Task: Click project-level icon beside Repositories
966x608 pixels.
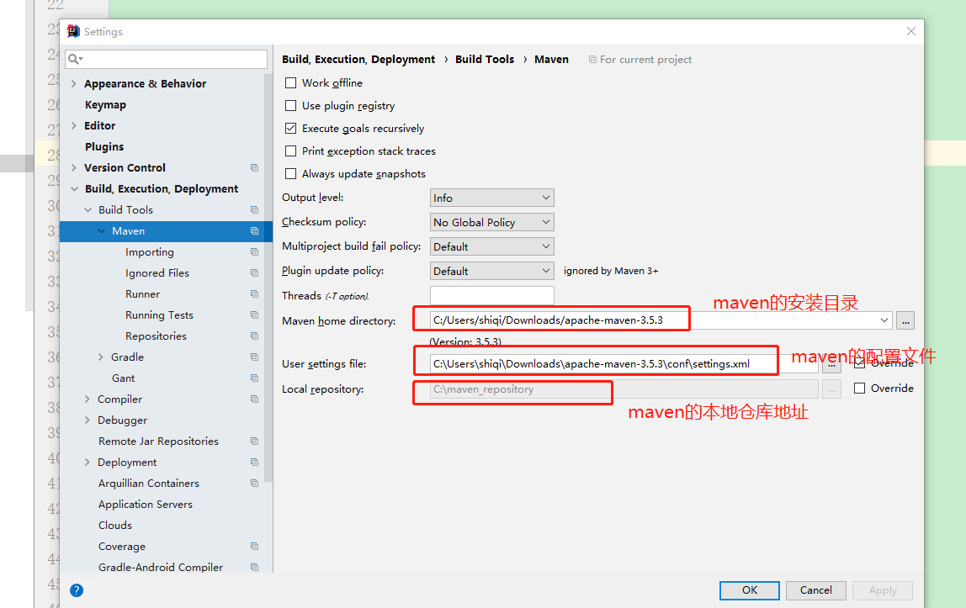Action: [x=254, y=336]
